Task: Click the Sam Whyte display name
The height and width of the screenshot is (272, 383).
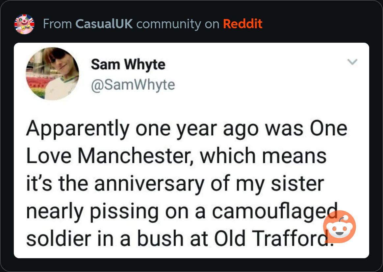Action: tap(128, 64)
